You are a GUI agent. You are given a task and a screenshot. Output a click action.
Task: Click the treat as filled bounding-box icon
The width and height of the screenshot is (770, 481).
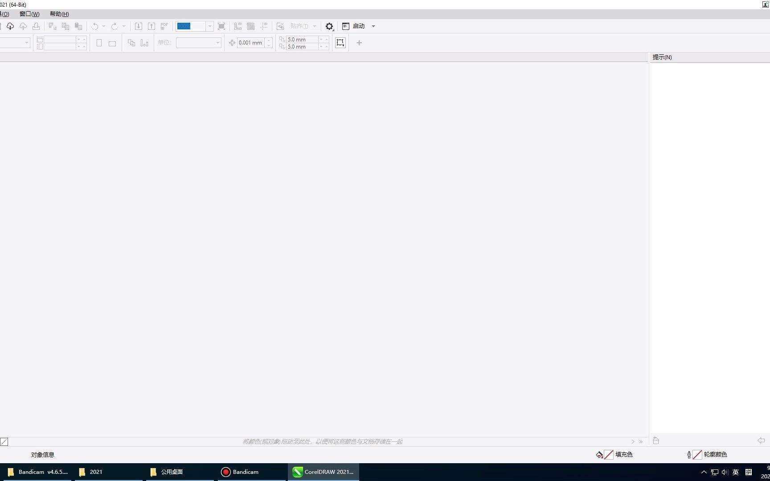[x=340, y=43]
